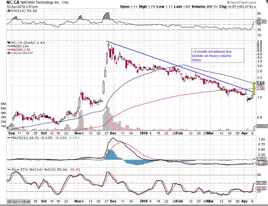Click the 59.80 RSI value tag
The height and width of the screenshot is (206, 268).
(x=261, y=22)
